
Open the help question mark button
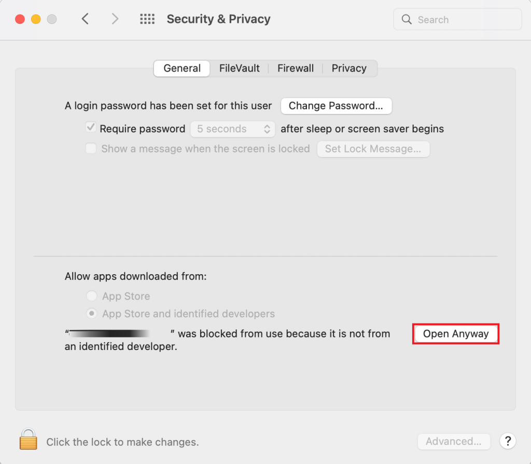pos(508,441)
